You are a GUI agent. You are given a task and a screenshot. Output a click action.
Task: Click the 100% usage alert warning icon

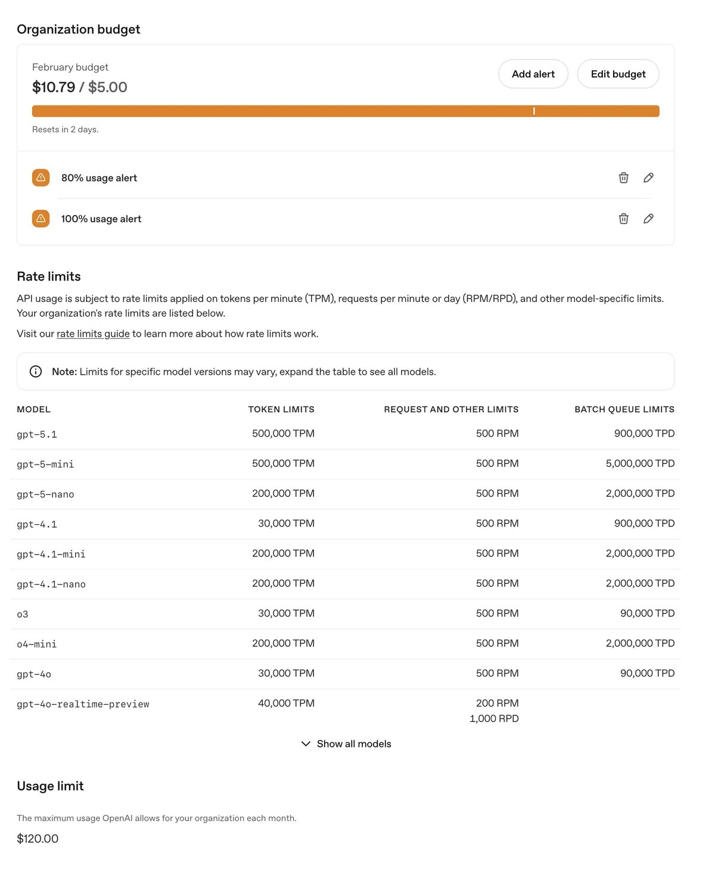pos(41,219)
